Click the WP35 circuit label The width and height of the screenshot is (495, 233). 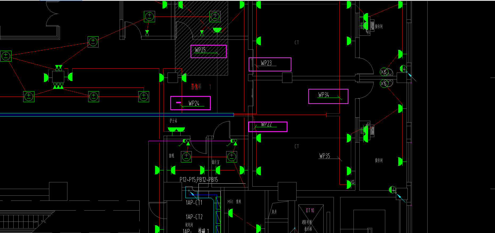(325, 156)
